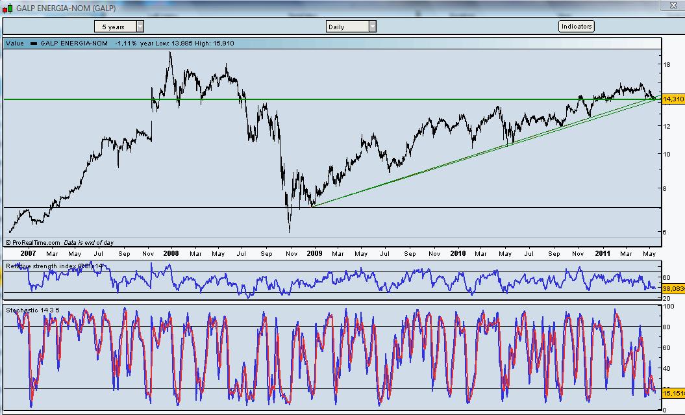
Task: Select the Stochastic 14 3 5 label
Action: (32, 310)
